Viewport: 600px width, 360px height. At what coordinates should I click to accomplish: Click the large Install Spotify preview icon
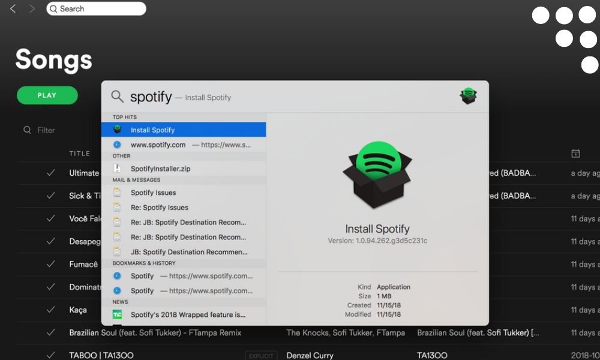pos(377,175)
